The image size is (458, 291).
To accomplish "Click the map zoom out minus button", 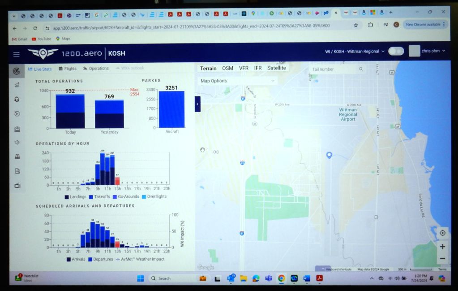I will 442,259.
